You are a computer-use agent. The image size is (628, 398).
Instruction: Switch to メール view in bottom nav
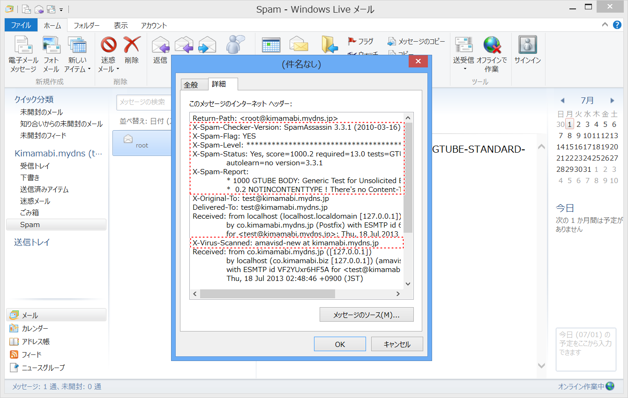(x=56, y=315)
